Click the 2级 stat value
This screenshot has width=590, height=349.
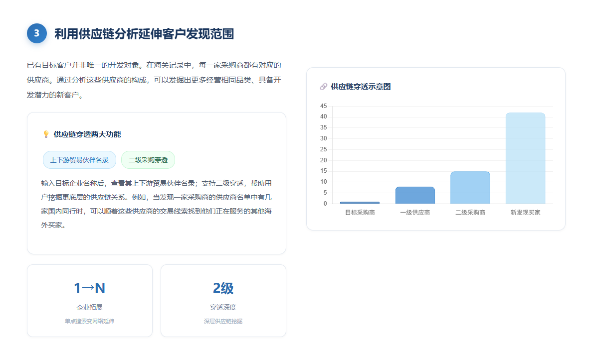point(223,288)
